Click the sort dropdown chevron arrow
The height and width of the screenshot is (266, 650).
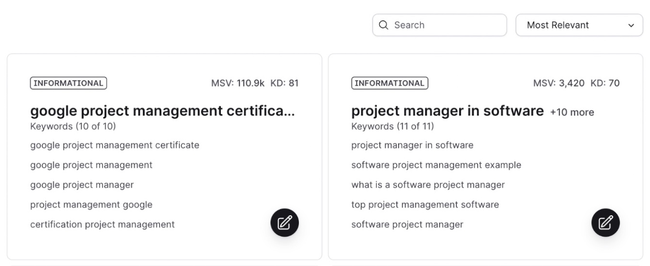point(631,26)
